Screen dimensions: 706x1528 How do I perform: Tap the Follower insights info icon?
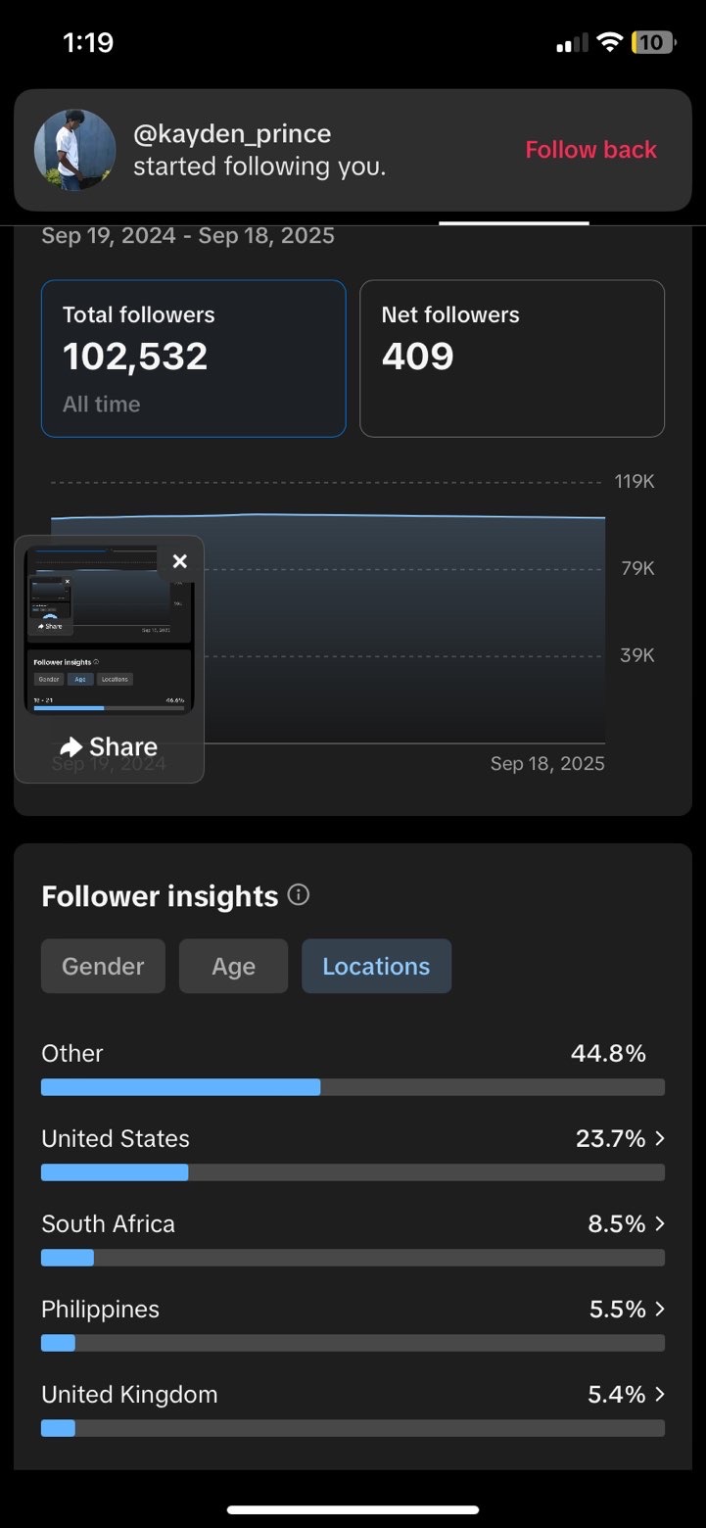pyautogui.click(x=300, y=895)
